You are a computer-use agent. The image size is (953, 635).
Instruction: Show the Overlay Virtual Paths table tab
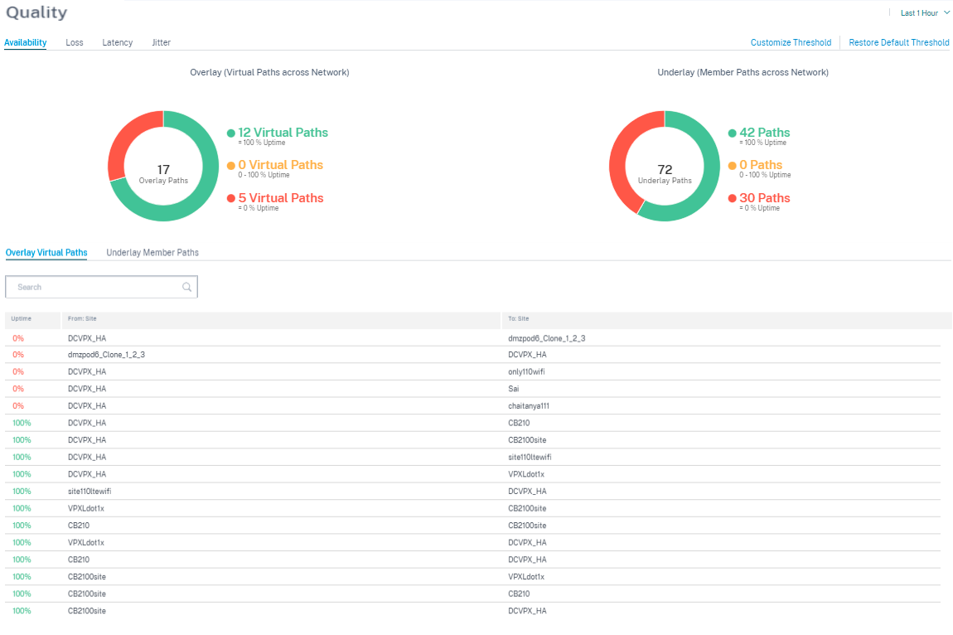click(46, 252)
